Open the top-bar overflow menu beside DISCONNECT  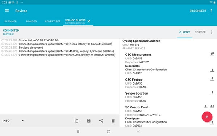[x=211, y=11]
